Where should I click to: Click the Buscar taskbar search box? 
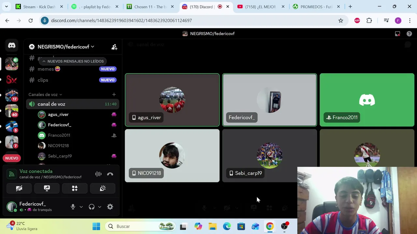coord(140,226)
